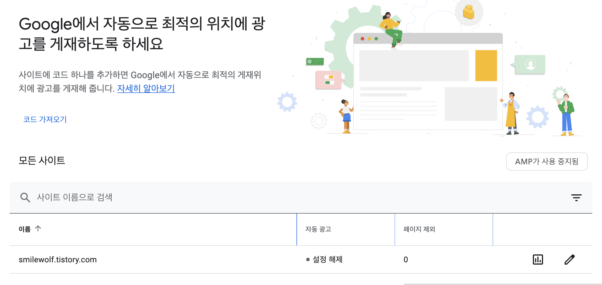Click the magnifier search icon
Screen dimensions: 602x285
pyautogui.click(x=25, y=197)
